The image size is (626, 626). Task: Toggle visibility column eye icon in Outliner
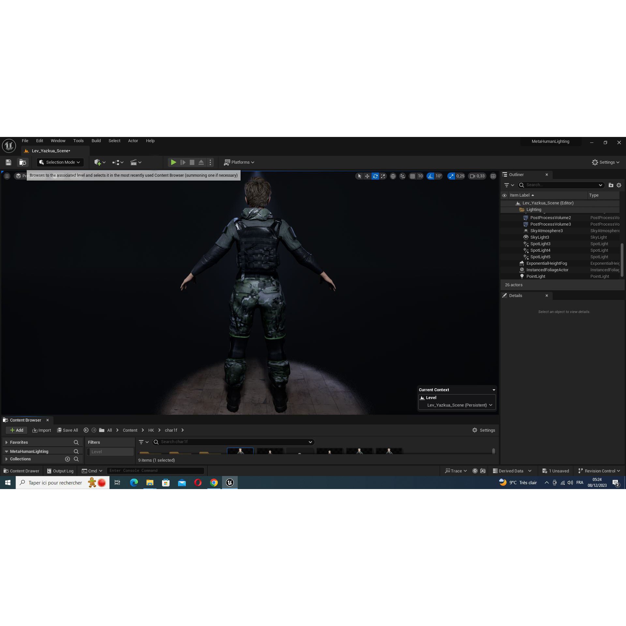(504, 195)
